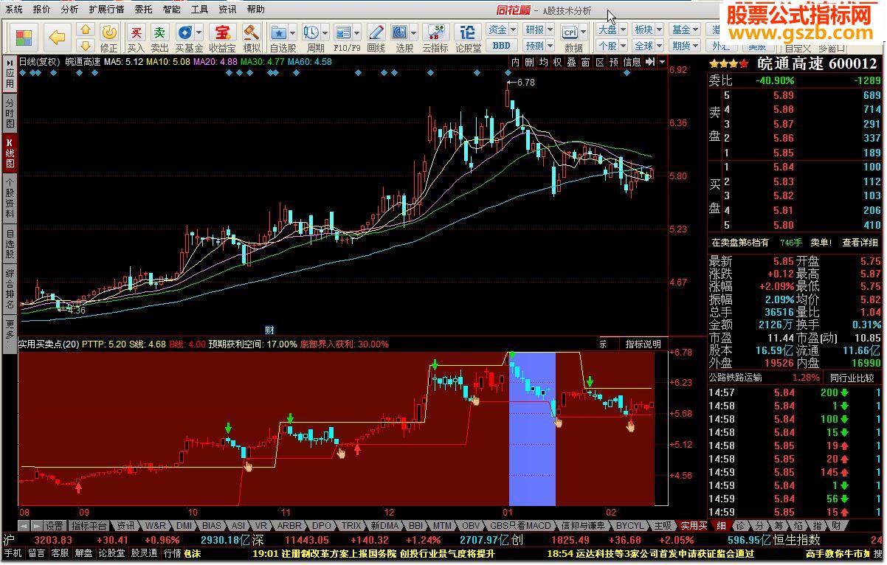Click the 修正 refresh icon
The height and width of the screenshot is (565, 887).
pos(108,32)
